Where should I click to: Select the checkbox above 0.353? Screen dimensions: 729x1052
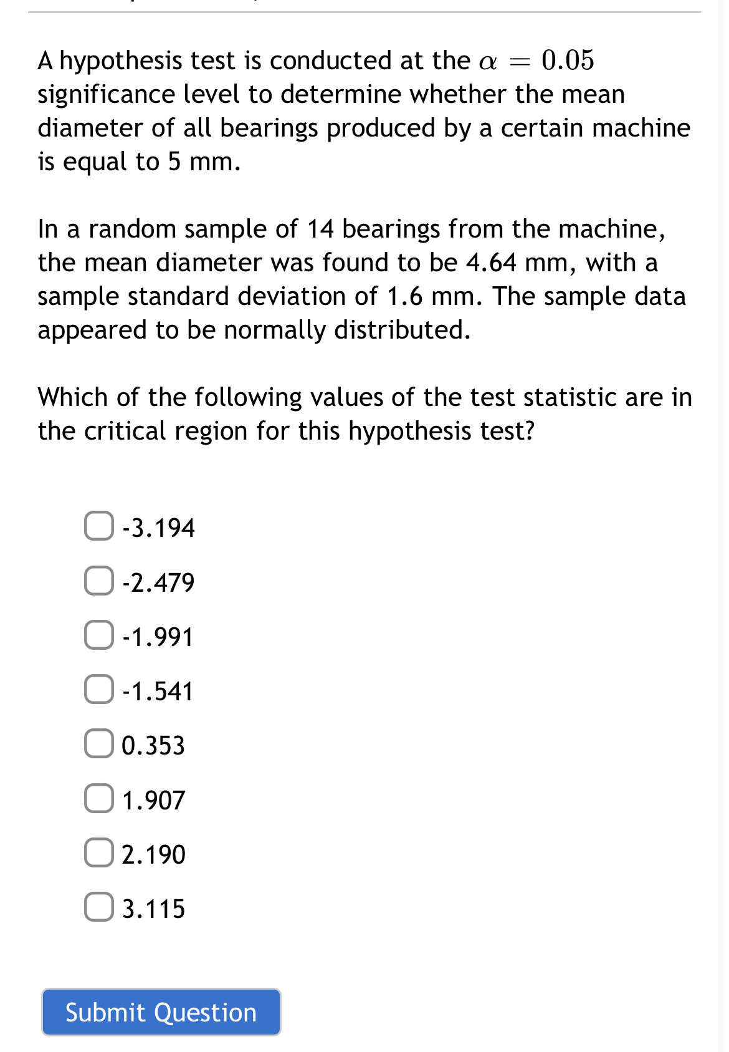click(x=98, y=690)
